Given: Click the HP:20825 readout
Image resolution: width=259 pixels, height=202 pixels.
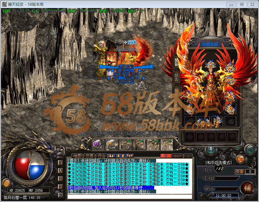Looking at the screenshot, I should click(17, 190).
